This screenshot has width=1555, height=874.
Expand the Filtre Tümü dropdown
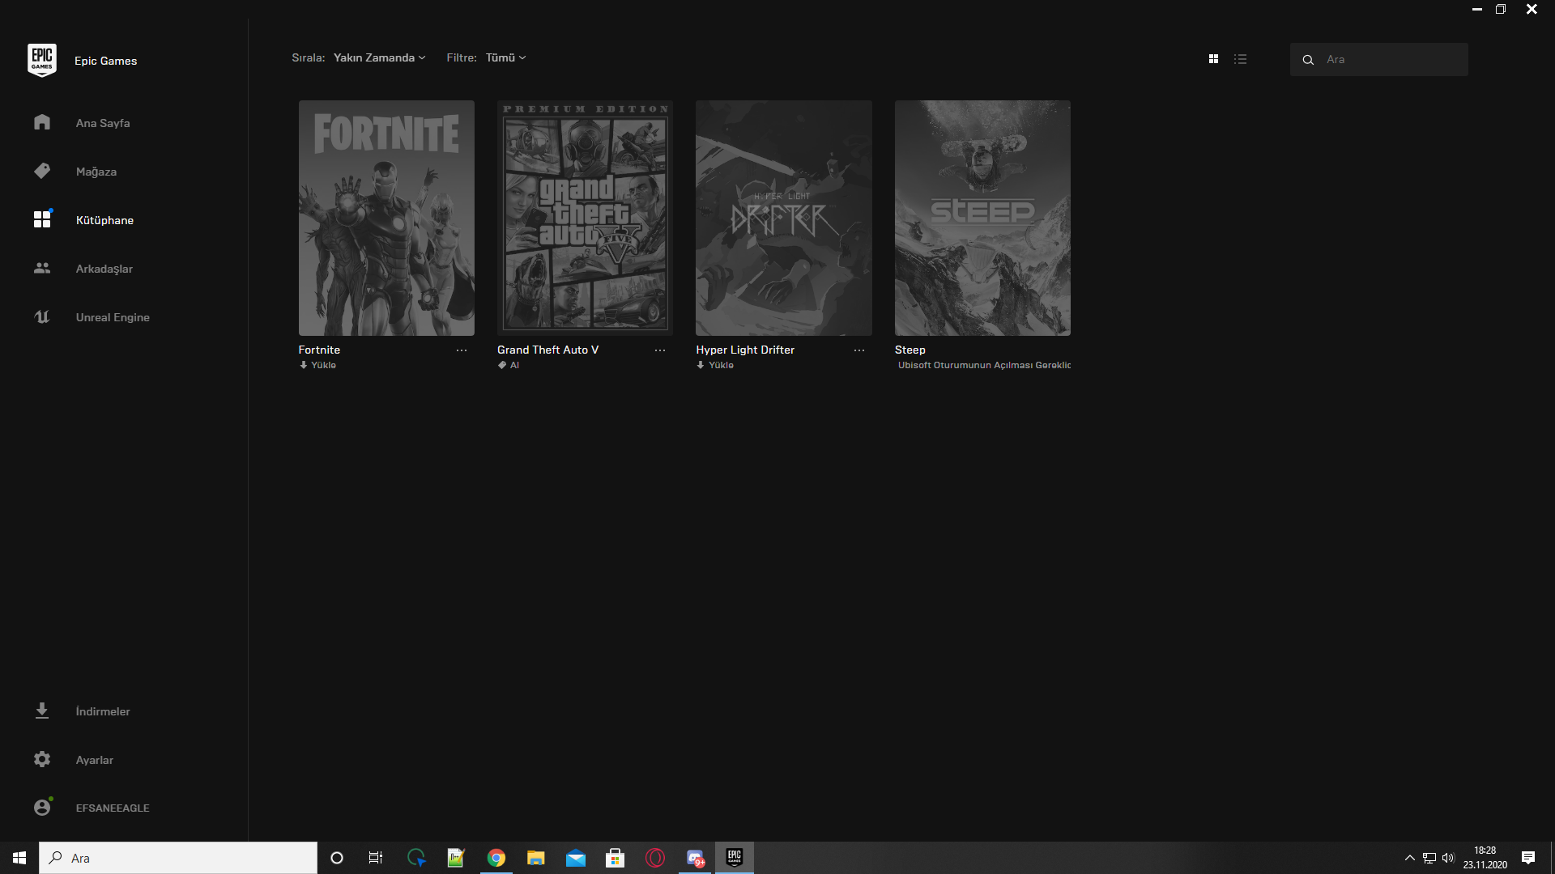coord(505,57)
